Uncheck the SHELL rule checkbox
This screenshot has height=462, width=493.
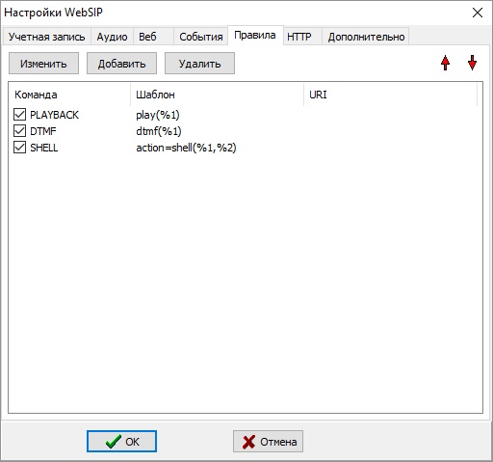[x=19, y=148]
